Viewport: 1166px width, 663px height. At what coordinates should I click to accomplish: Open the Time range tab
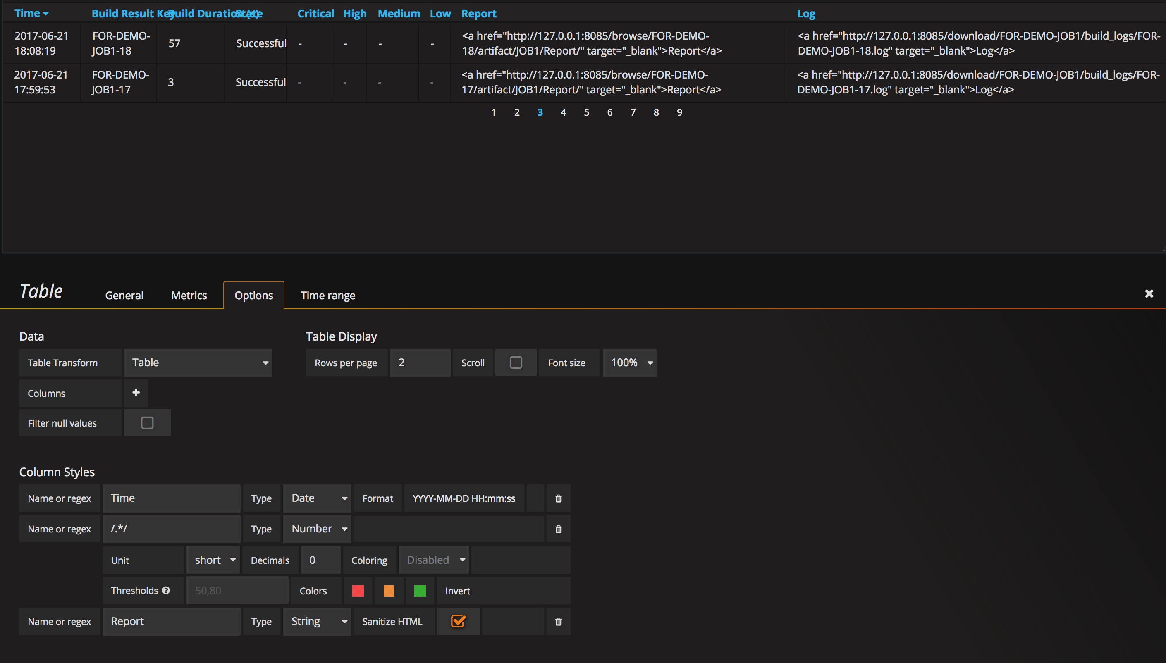(327, 295)
